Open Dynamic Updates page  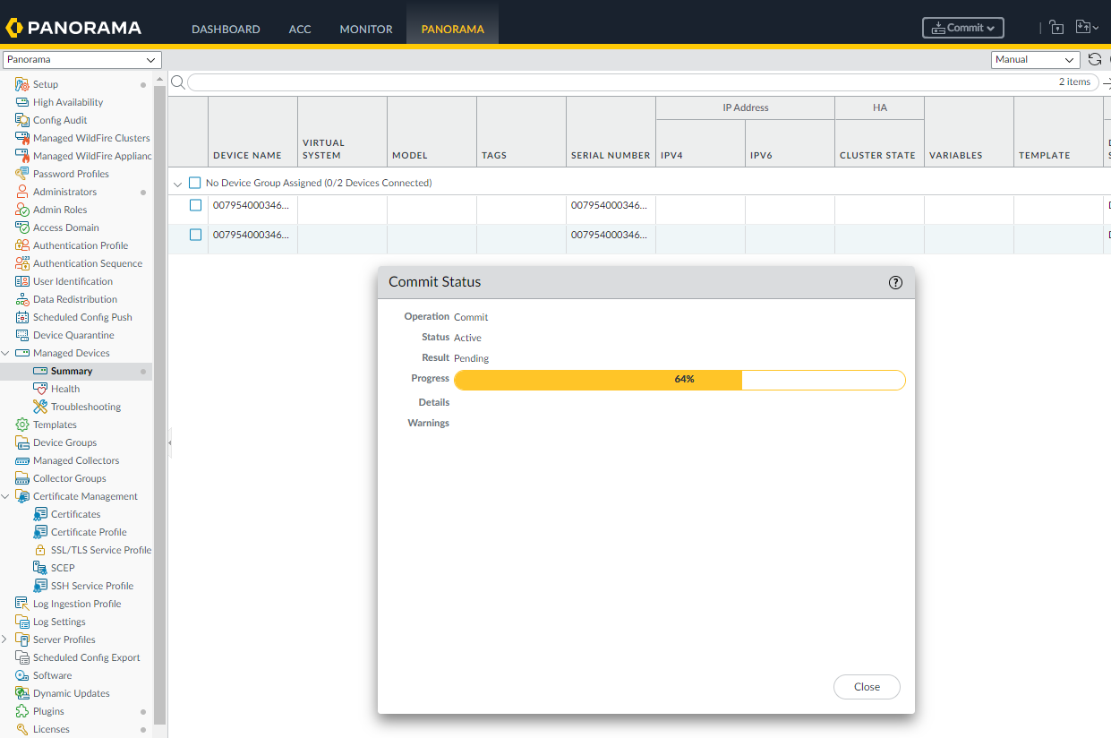(72, 693)
